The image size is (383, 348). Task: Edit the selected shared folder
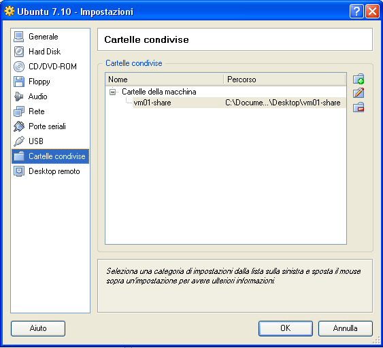point(359,93)
